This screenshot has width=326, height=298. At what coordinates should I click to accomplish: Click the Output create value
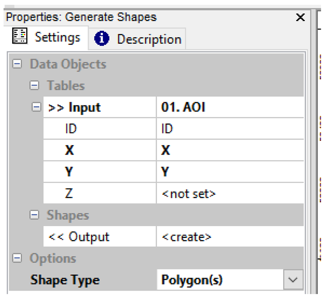187,237
